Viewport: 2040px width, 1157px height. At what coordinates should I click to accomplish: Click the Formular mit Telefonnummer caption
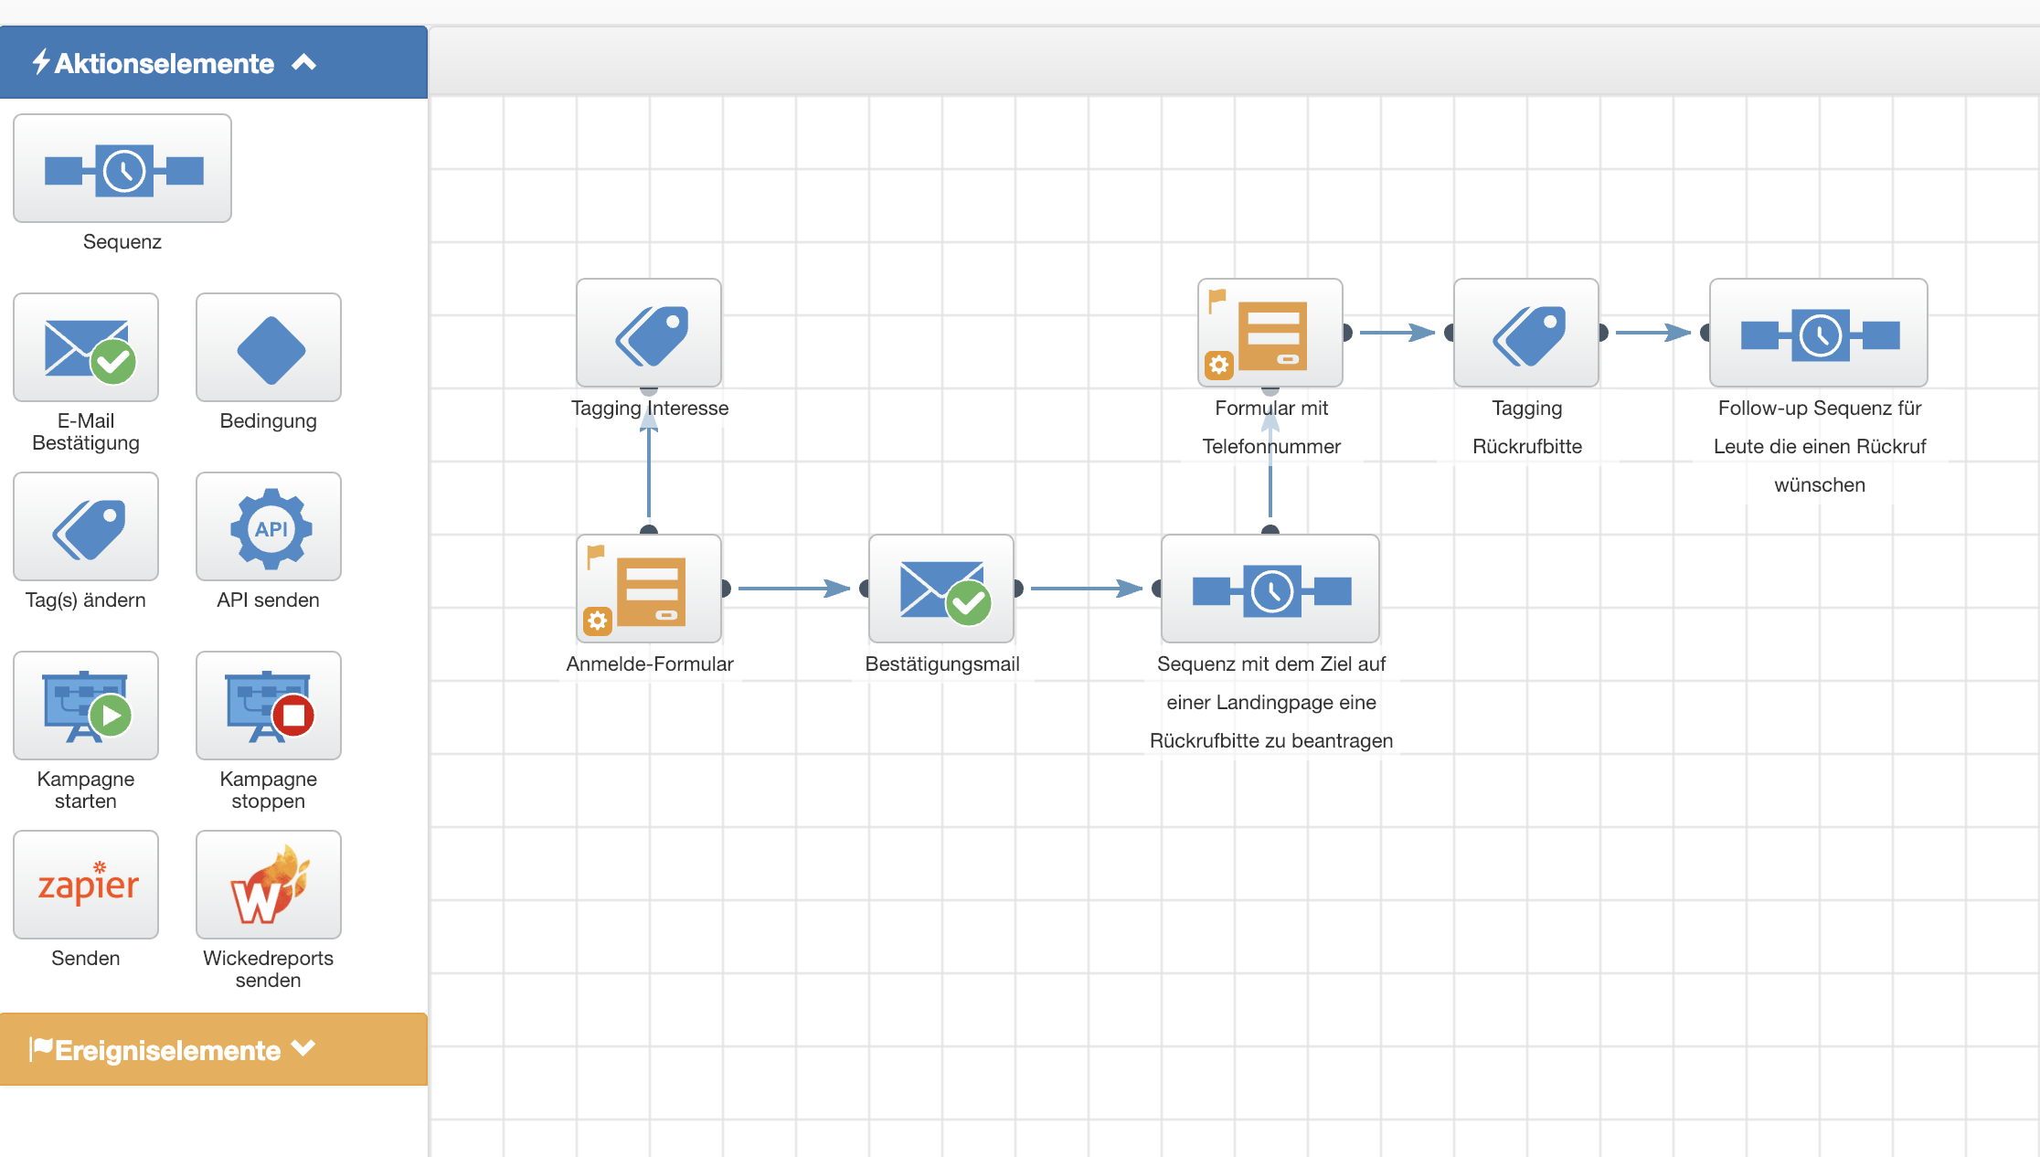[x=1271, y=427]
